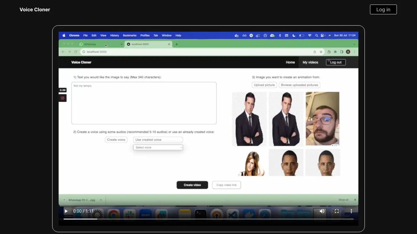Viewport: 417px width, 234px height.
Task: Click the Bluetooth icon in the menu bar
Action: (280, 35)
